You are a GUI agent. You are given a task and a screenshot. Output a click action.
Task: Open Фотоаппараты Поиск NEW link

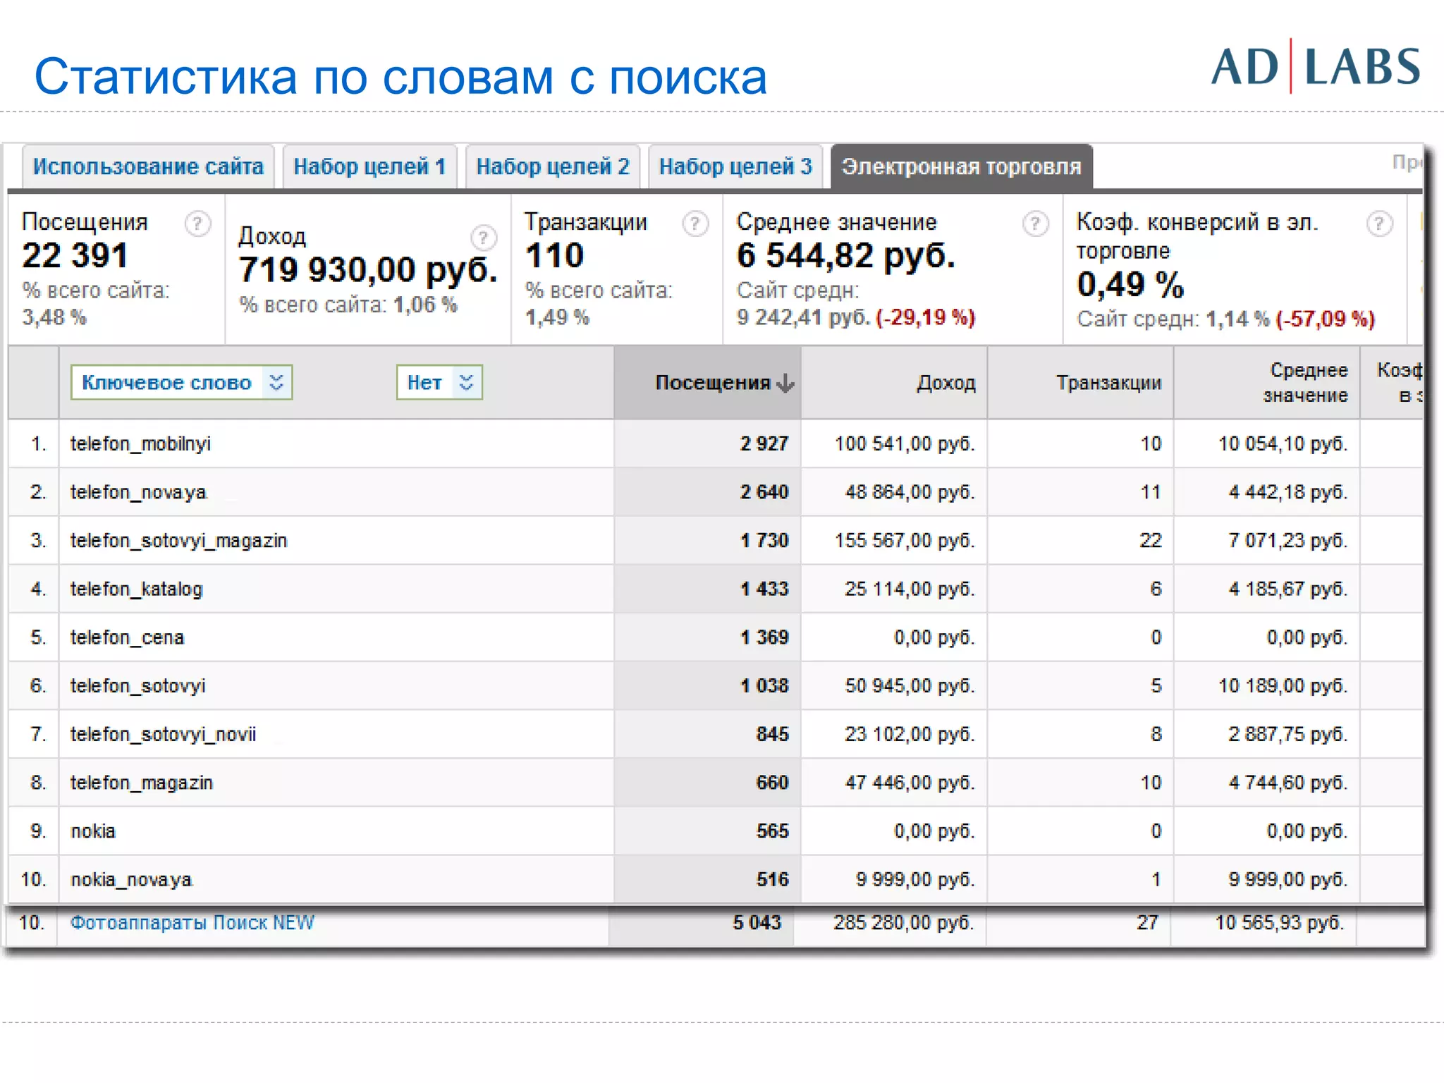(x=192, y=922)
